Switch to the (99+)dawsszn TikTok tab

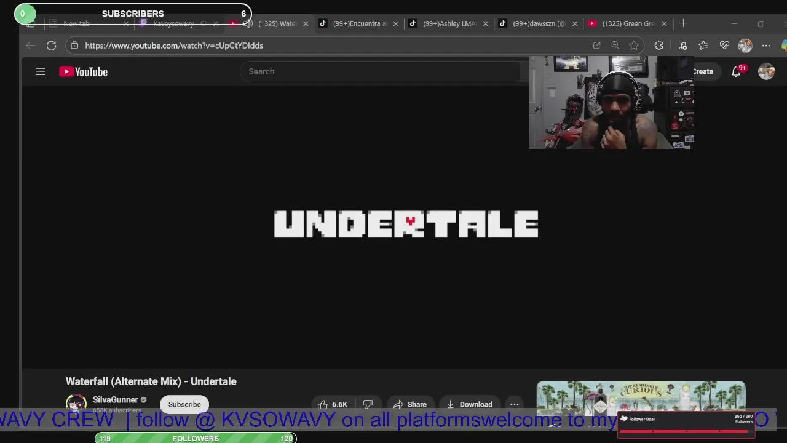click(x=539, y=23)
